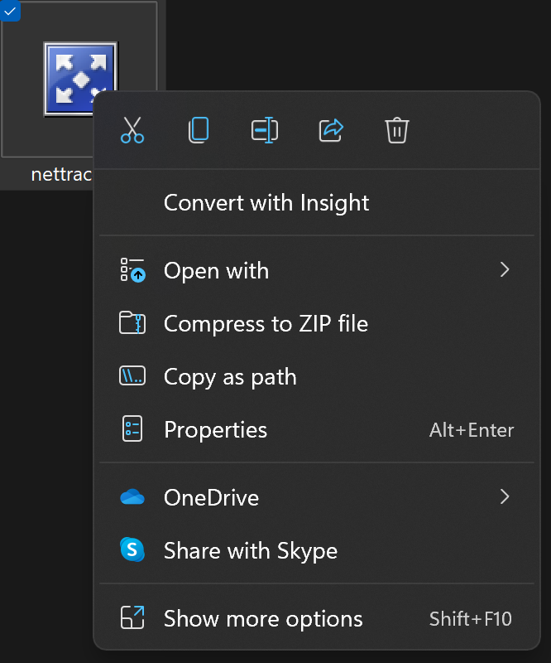Click the Compress to ZIP folder icon
Image resolution: width=551 pixels, height=663 pixels.
pos(132,323)
